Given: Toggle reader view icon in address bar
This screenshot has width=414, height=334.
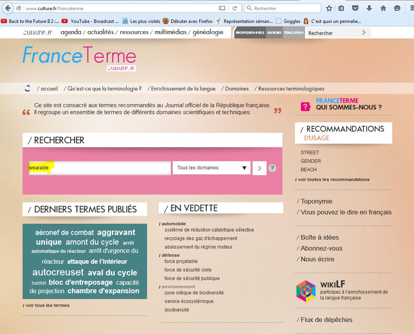Looking at the screenshot, I should 222,8.
